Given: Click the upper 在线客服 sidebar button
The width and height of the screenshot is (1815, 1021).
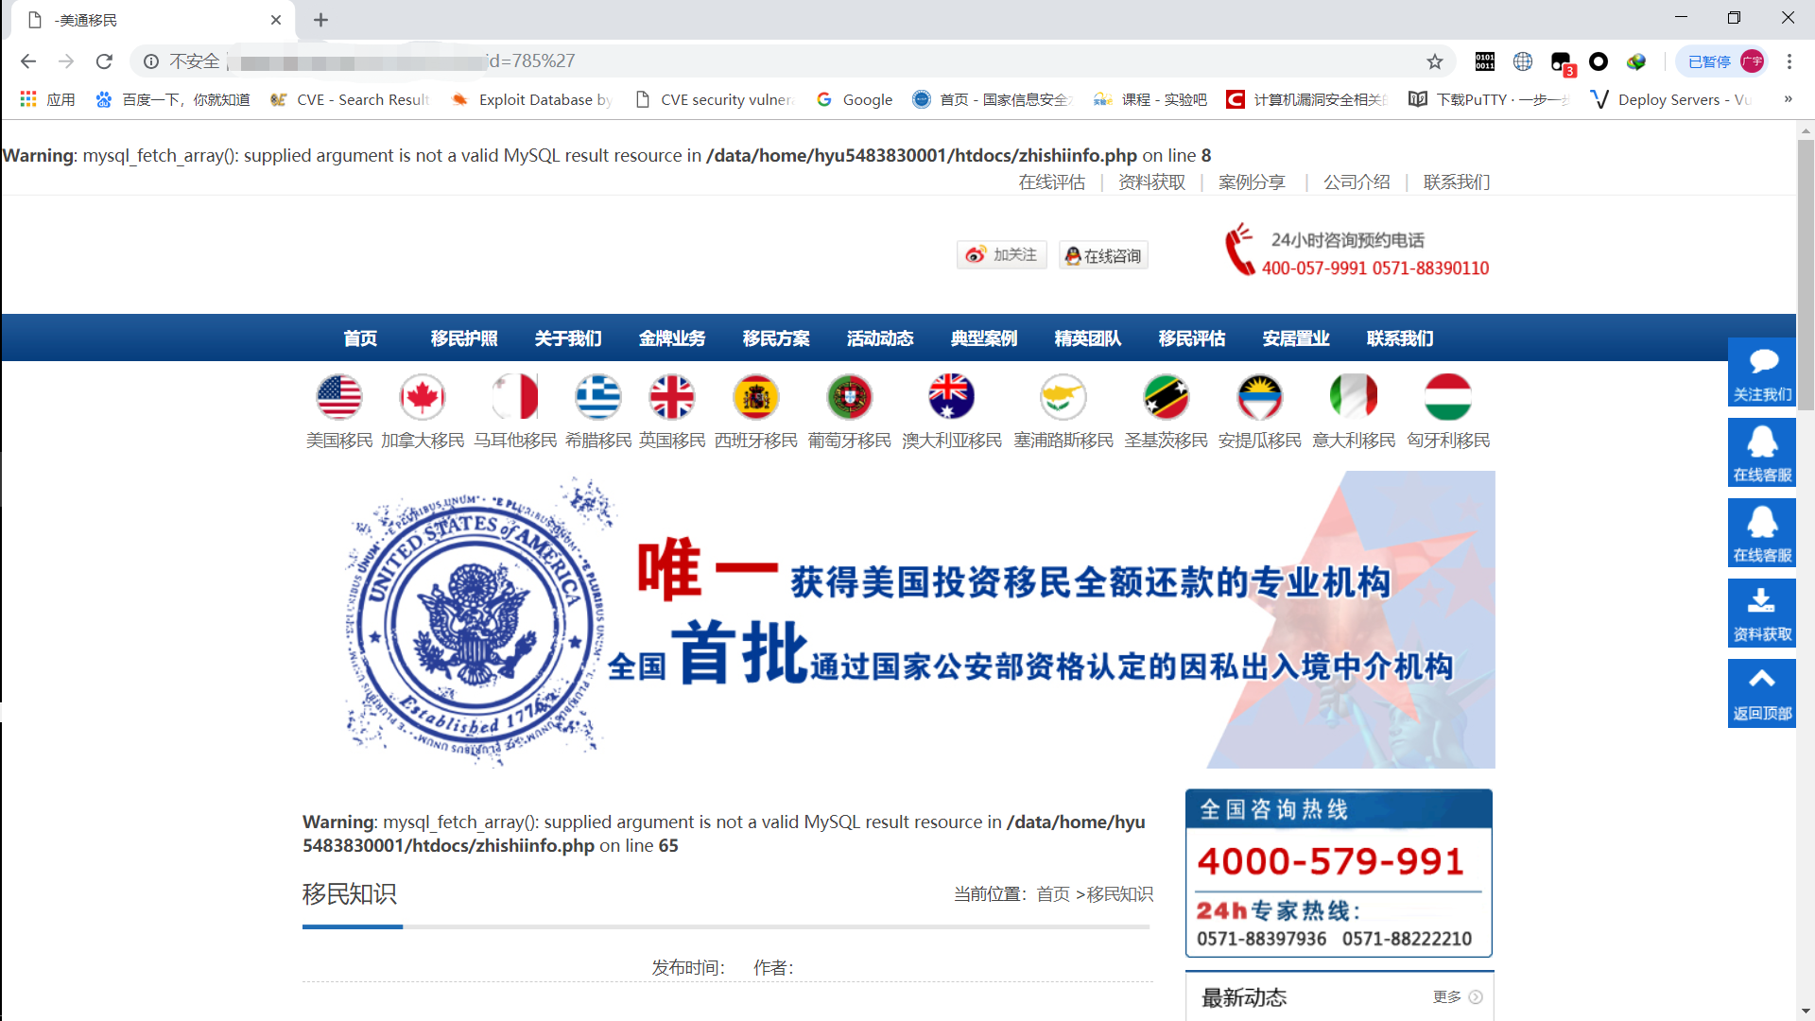Looking at the screenshot, I should 1762,453.
